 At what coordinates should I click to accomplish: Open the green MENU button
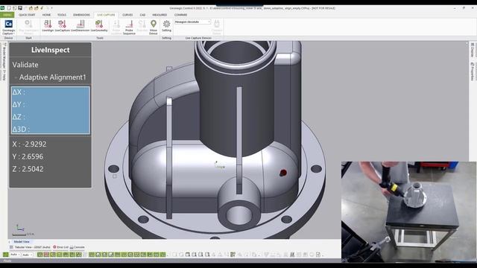coord(7,15)
